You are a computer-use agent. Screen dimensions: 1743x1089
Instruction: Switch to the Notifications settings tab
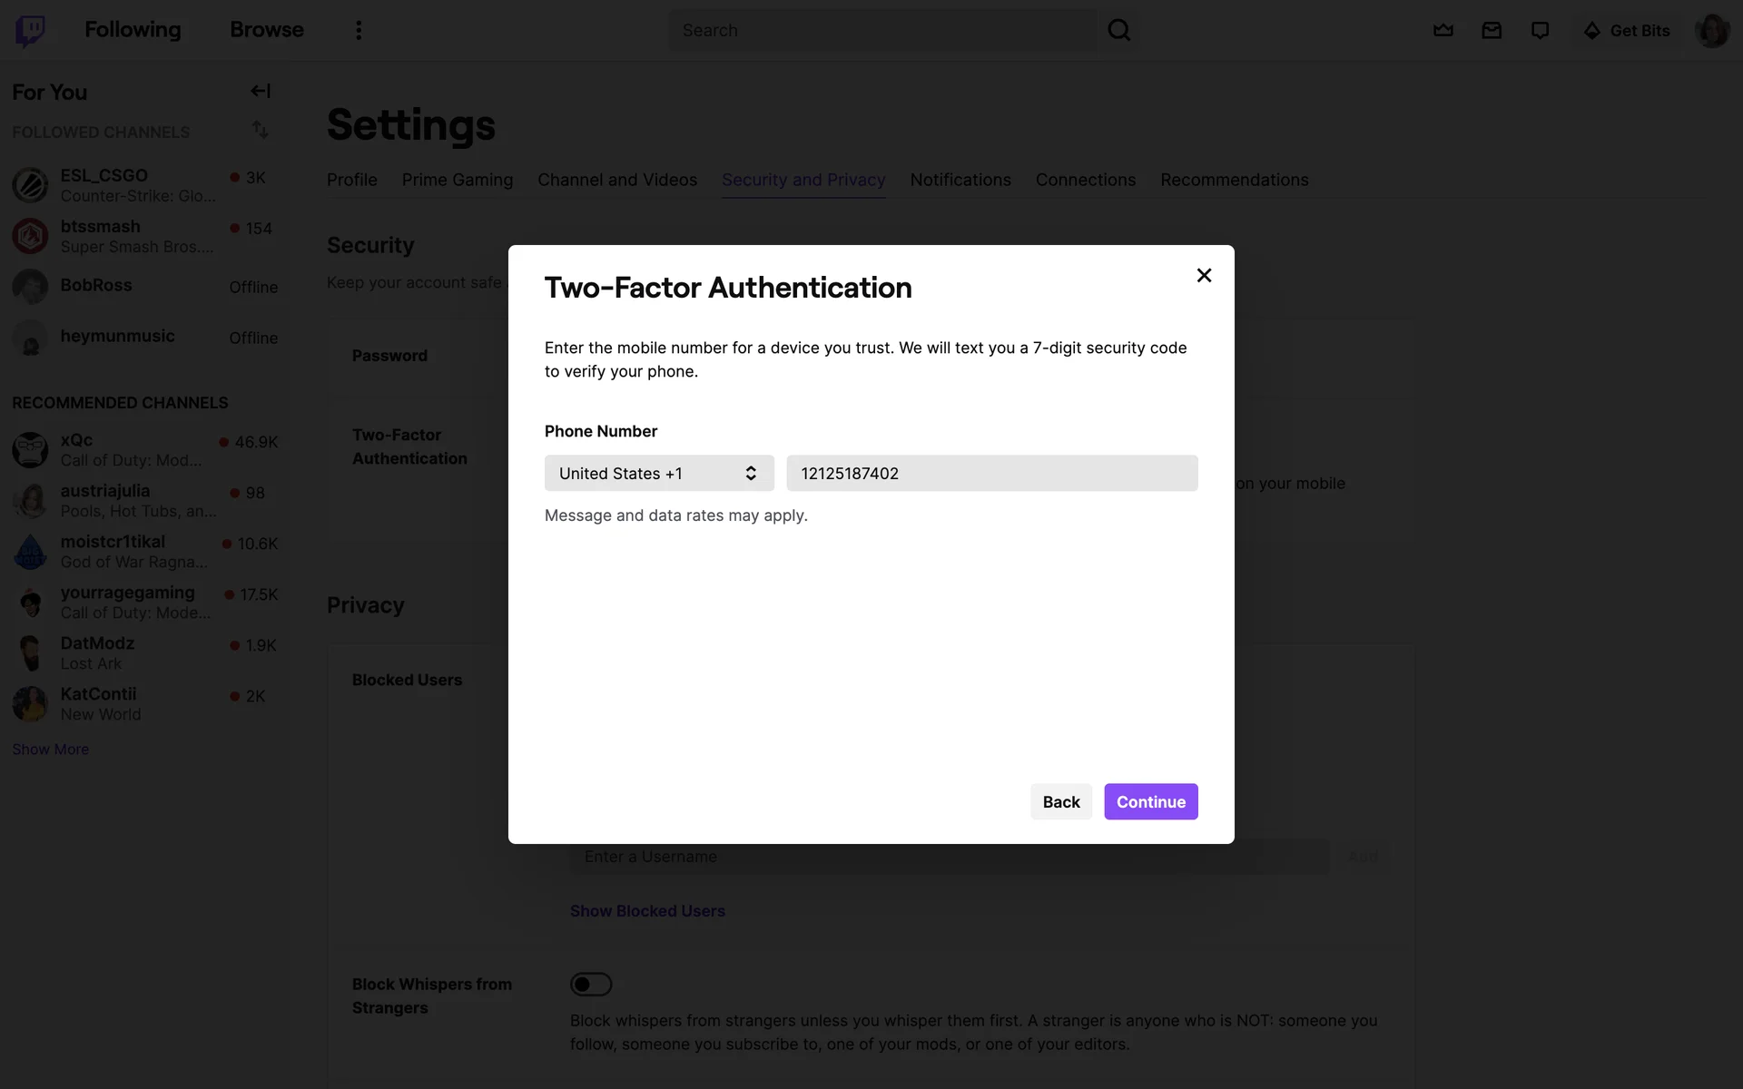click(960, 180)
